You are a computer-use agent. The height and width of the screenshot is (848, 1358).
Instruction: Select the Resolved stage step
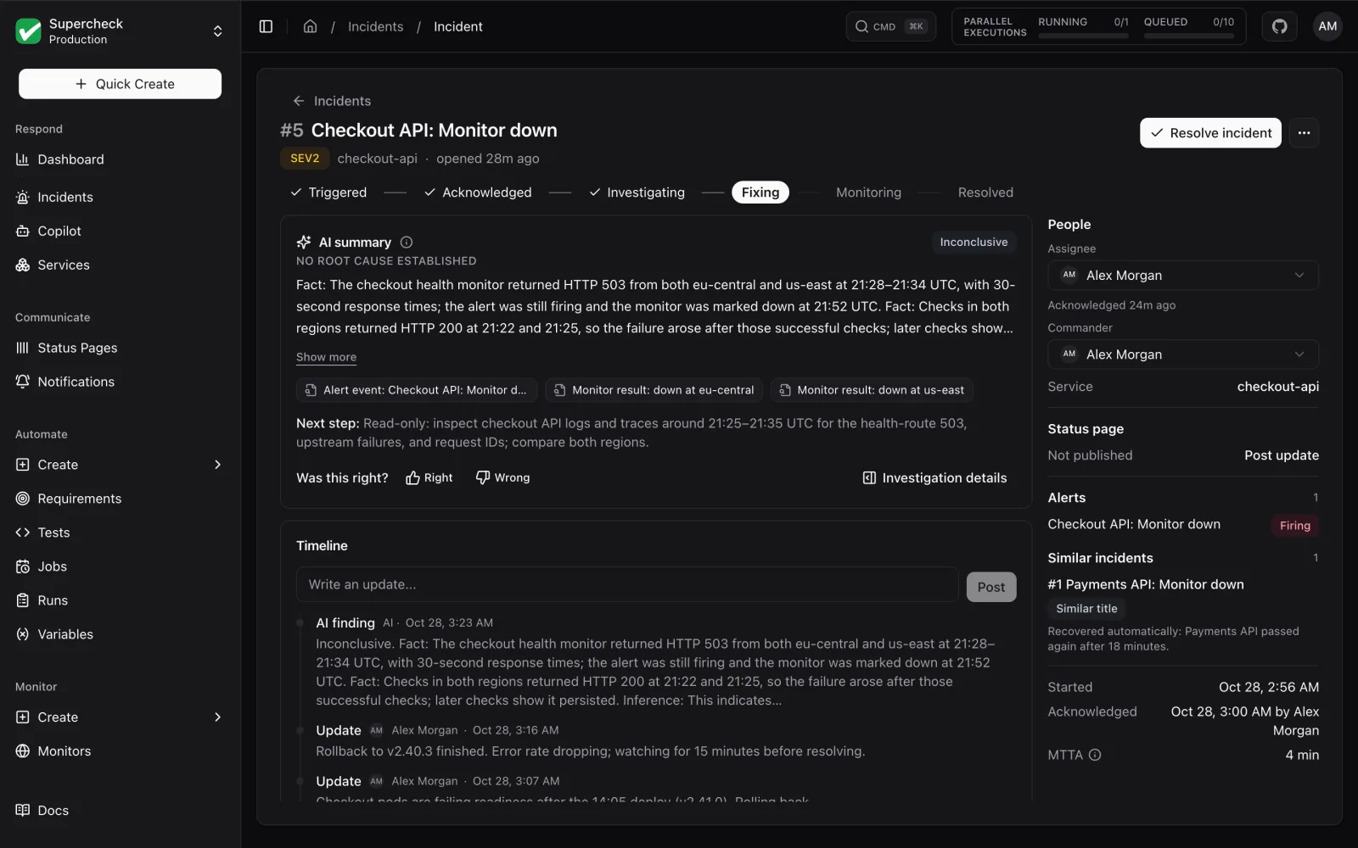point(985,192)
